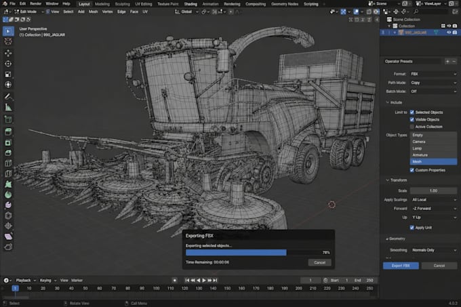Uncheck the Selected Objects checkbox
461x307 pixels.
click(x=412, y=112)
